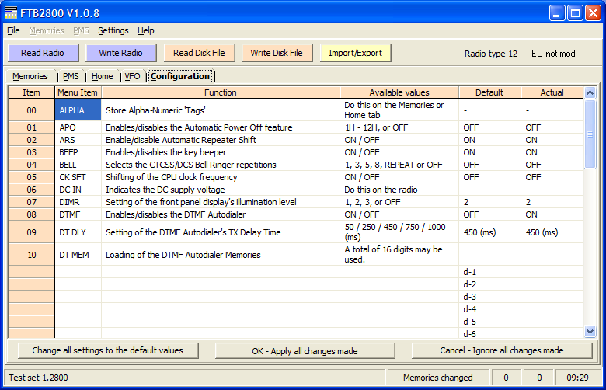Open the Help menu
606x390 pixels.
click(x=146, y=30)
